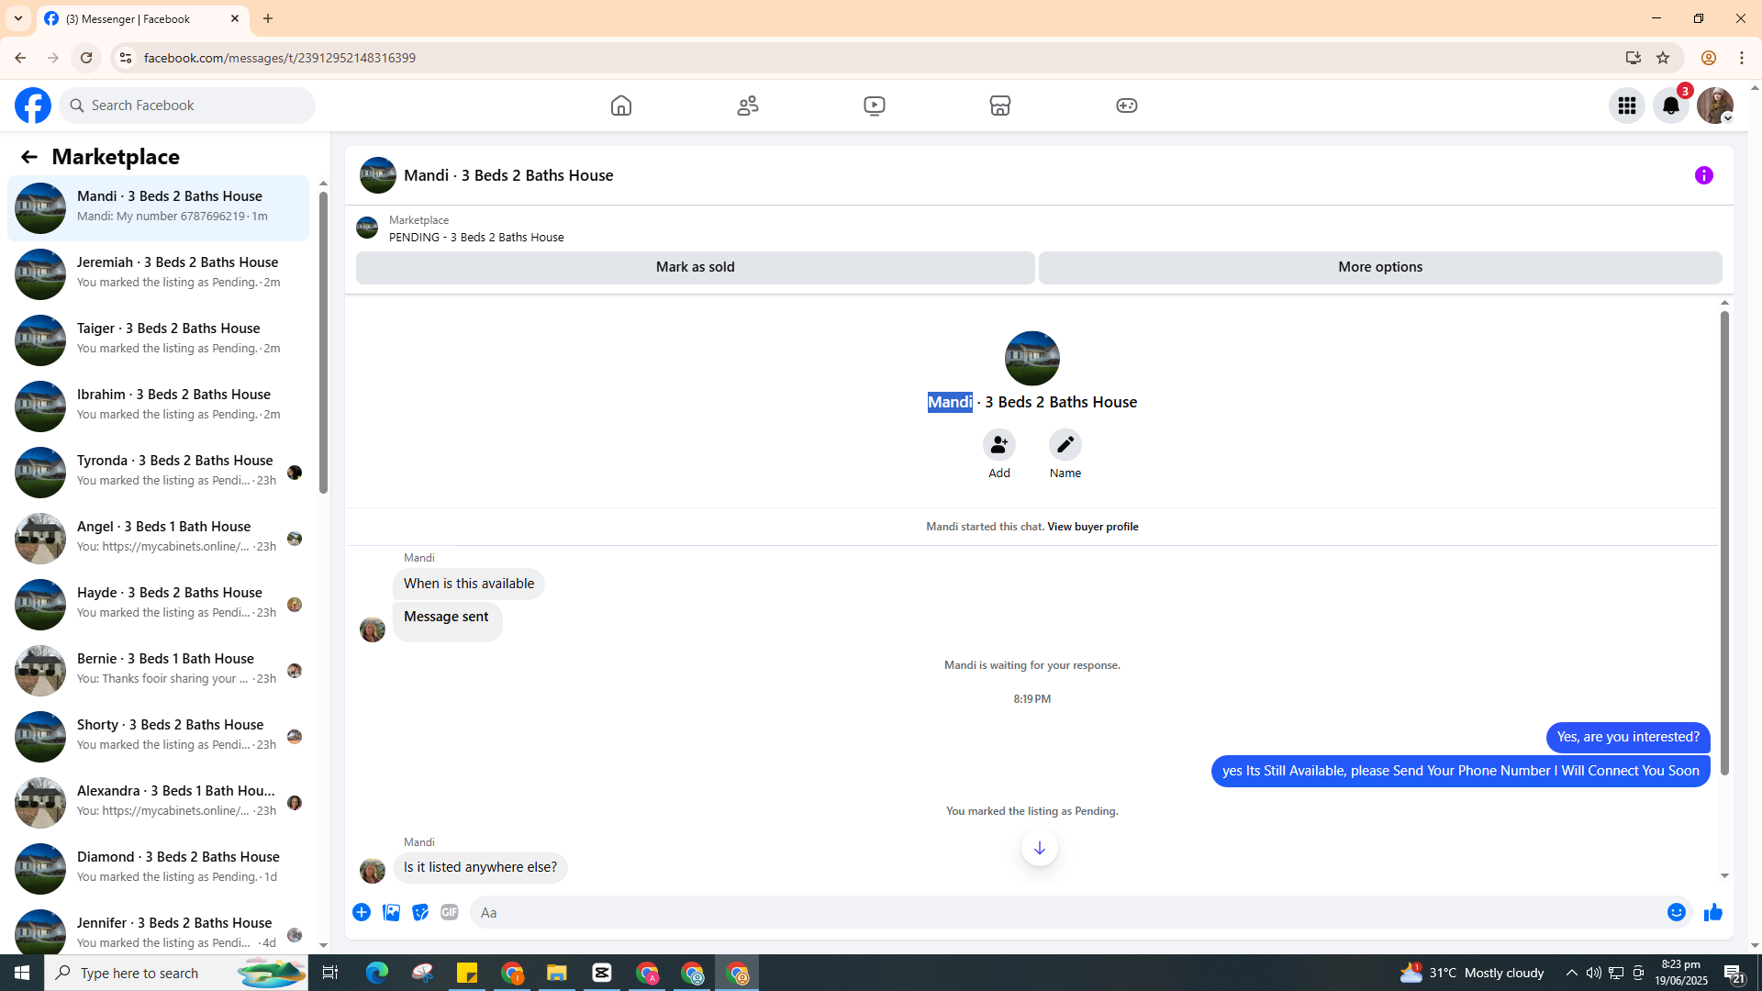Open more actions plus icon in composer
This screenshot has height=991, width=1762.
click(362, 912)
